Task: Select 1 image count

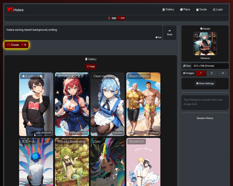Action: [x=200, y=73]
